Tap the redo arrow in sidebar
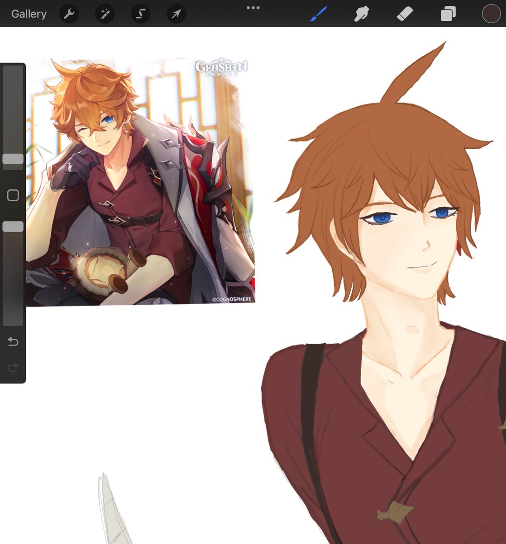Viewport: 506px width, 544px height. pyautogui.click(x=13, y=367)
